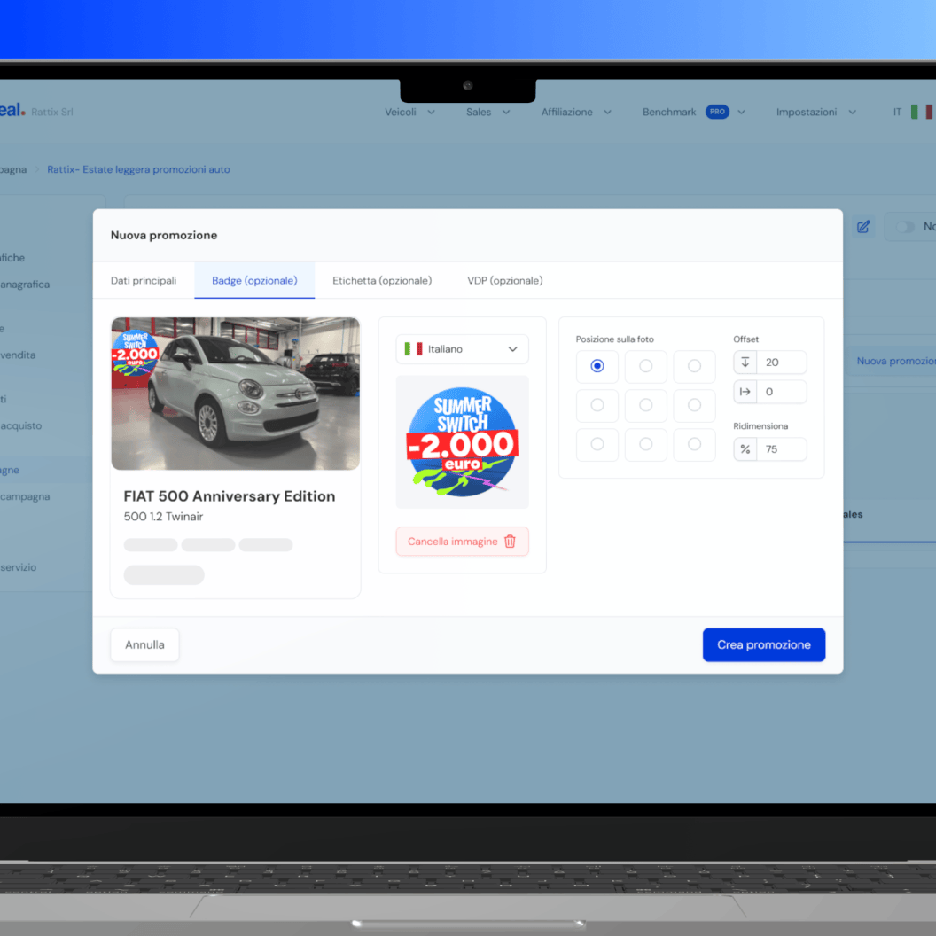
Task: Select center badge position
Action: 645,405
